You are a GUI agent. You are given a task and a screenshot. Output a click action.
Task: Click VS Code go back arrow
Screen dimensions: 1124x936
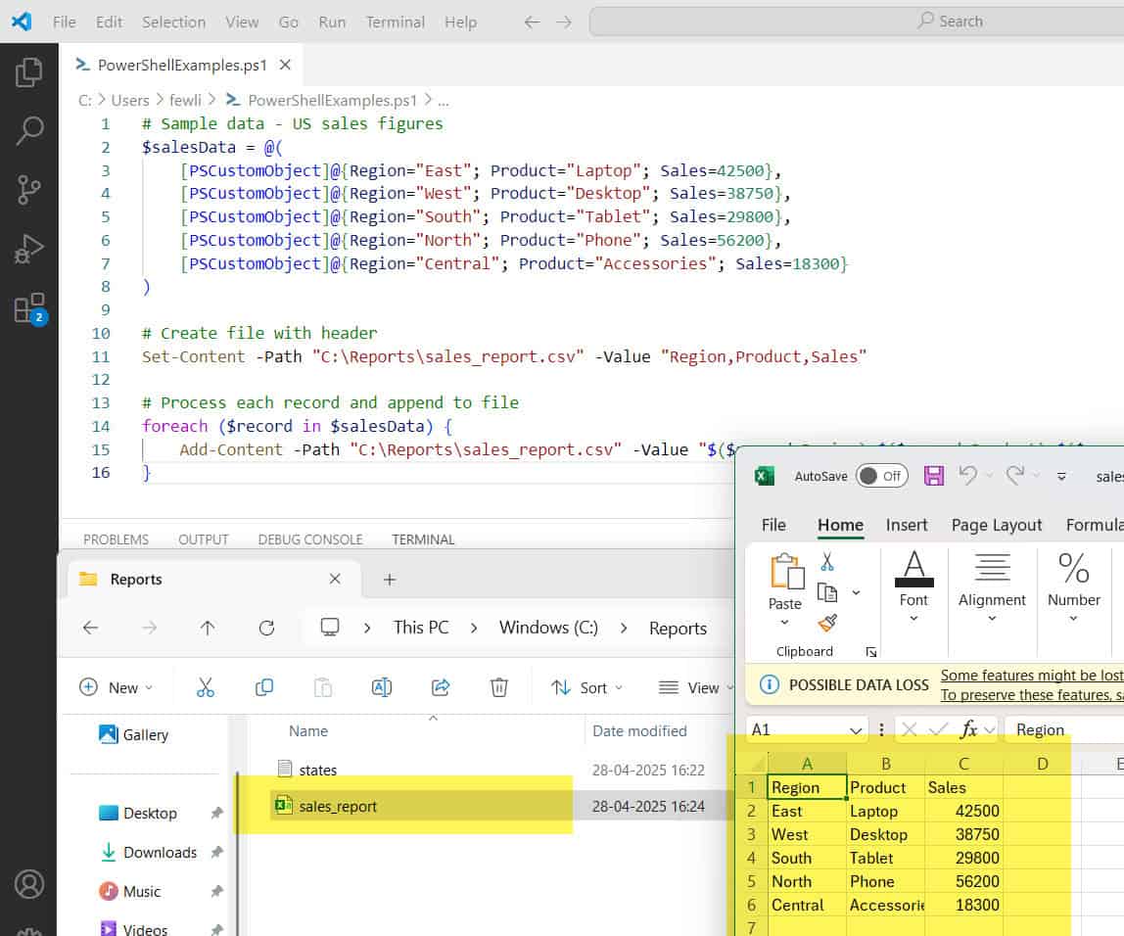532,23
